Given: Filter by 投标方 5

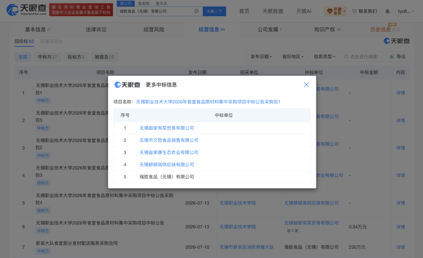Looking at the screenshot, I should click(x=76, y=57).
